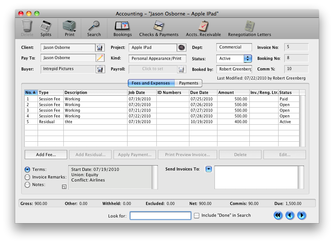The width and height of the screenshot is (334, 244).
Task: Select the Terms radio button
Action: tap(27, 169)
